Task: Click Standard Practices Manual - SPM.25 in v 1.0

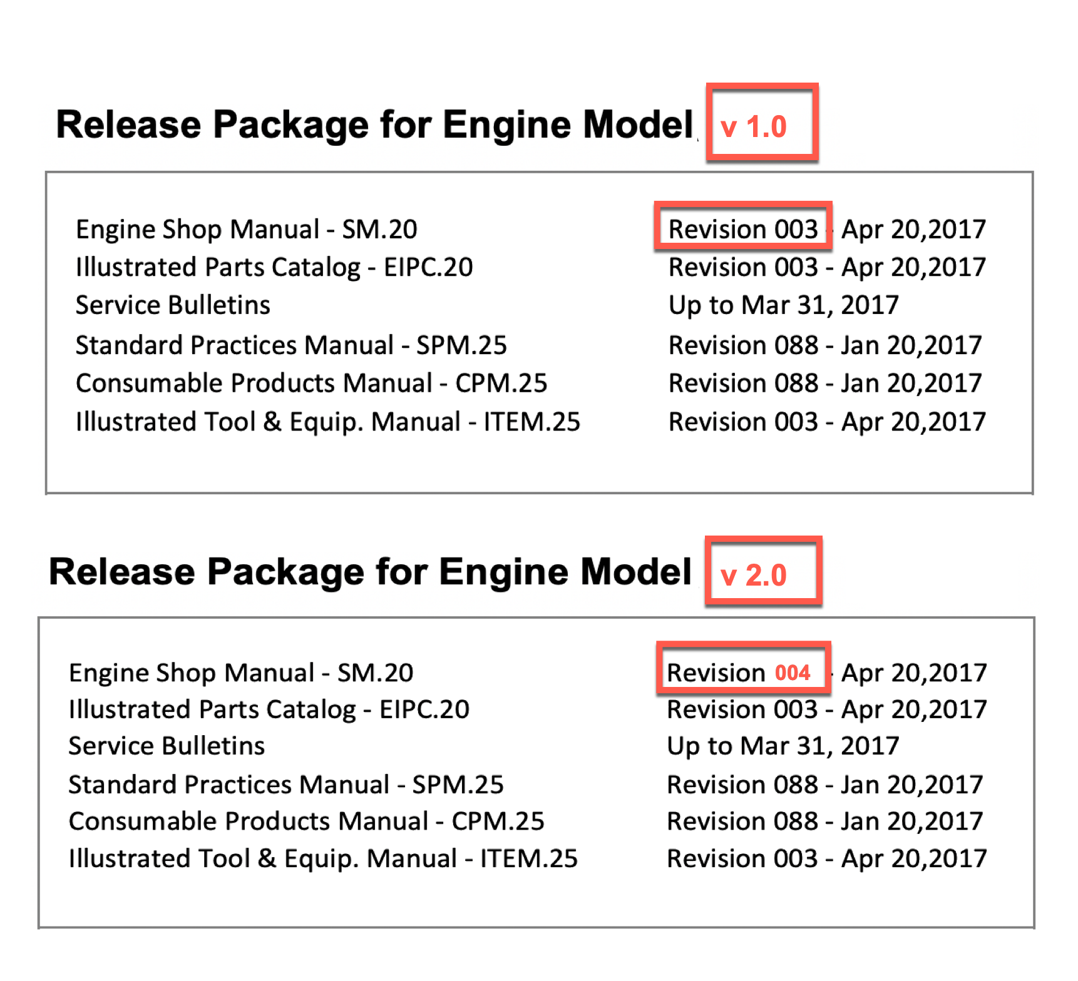Action: pos(291,345)
